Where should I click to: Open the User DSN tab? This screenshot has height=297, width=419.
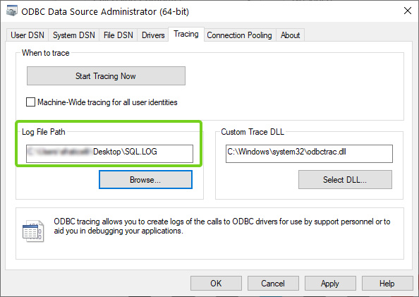pyautogui.click(x=28, y=35)
